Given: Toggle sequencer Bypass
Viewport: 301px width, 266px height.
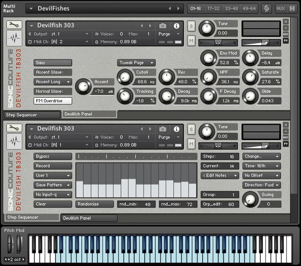Looking at the screenshot, I should coord(53,156).
